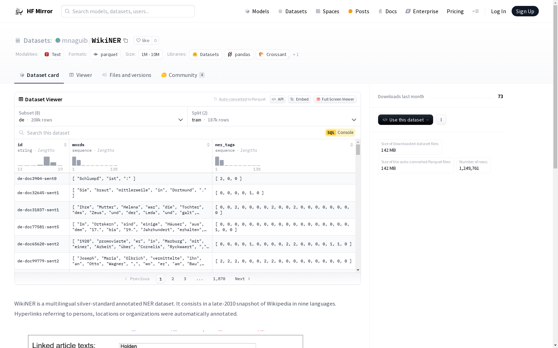The image size is (558, 348).
Task: Open the Community tab
Action: coord(183,75)
